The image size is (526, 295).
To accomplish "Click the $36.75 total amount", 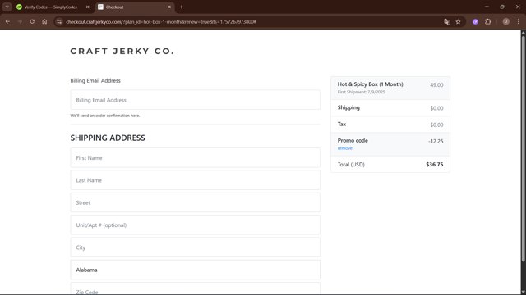I will click(435, 164).
